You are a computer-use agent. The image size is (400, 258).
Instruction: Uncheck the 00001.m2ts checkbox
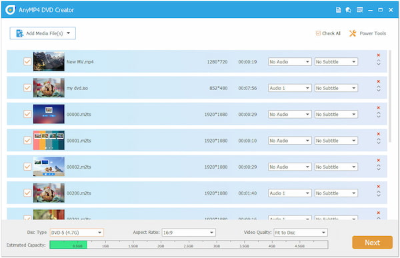coord(27,141)
